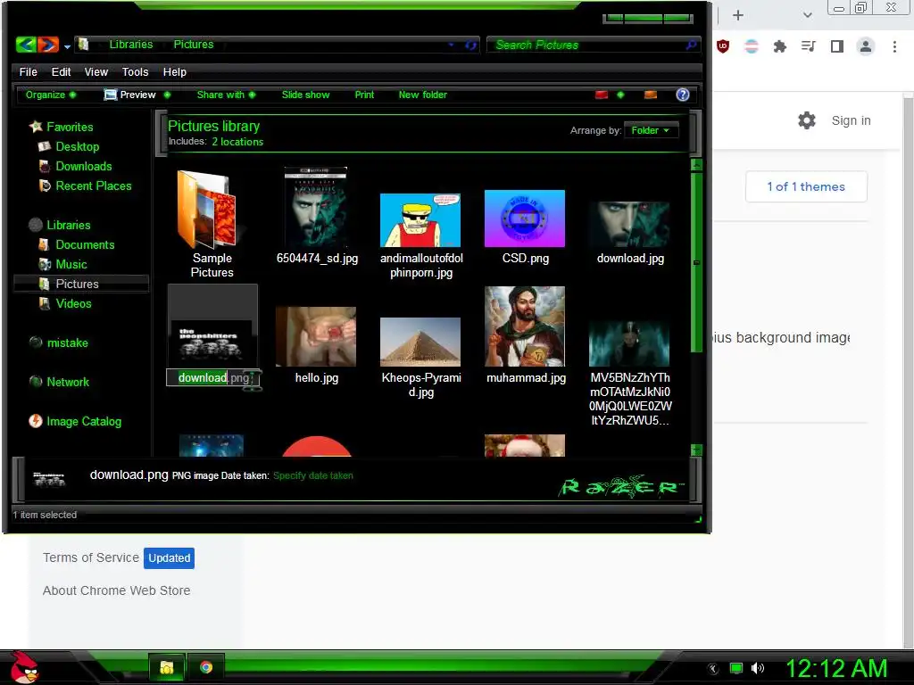Click the Specify date taken field
The image size is (914, 685).
point(313,475)
